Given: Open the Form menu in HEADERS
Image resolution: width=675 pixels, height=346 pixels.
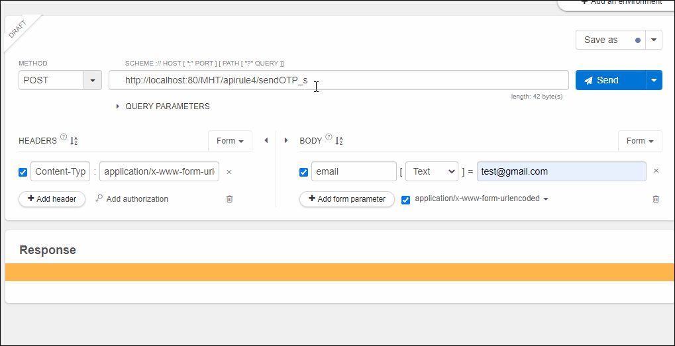Looking at the screenshot, I should coord(230,141).
